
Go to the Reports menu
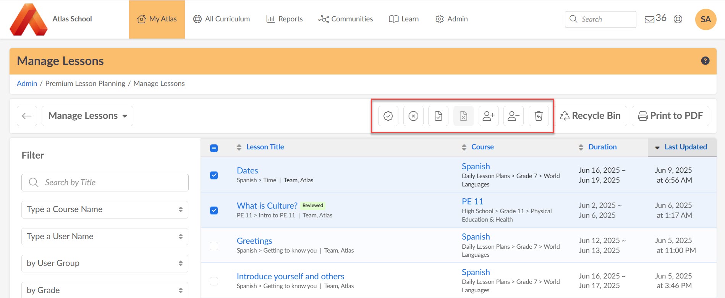point(285,19)
